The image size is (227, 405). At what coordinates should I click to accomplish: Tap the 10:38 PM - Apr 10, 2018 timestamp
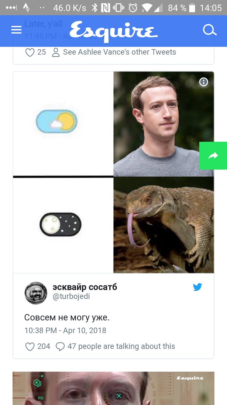tap(65, 330)
